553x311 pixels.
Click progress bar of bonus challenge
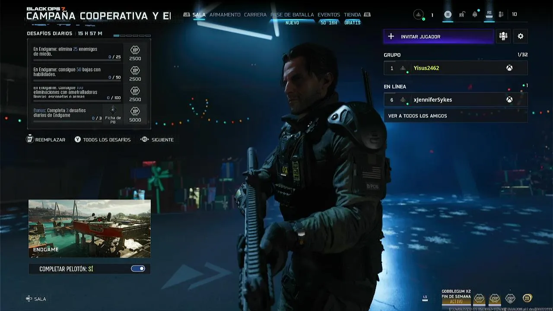(67, 121)
